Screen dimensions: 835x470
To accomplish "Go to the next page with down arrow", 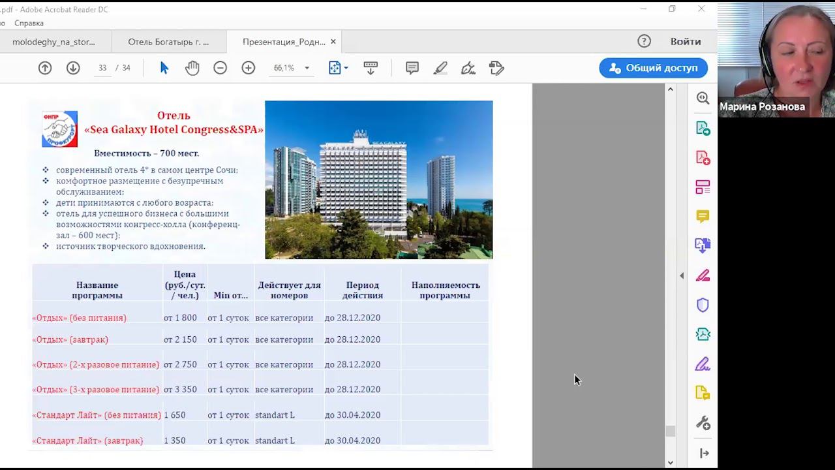I will (x=73, y=68).
